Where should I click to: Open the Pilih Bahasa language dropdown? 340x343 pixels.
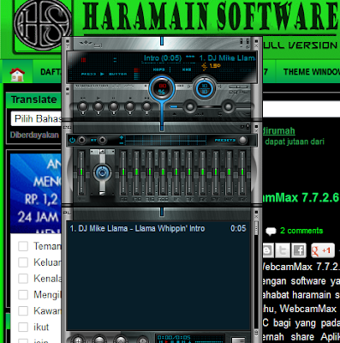[36, 118]
